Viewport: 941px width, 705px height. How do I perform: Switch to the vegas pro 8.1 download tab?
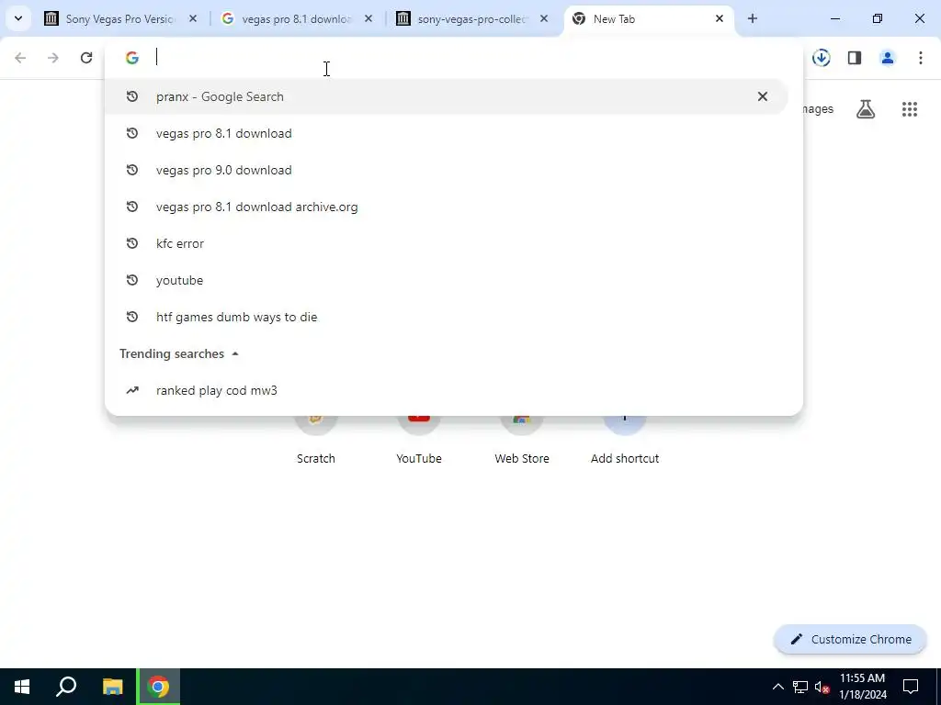coord(295,18)
